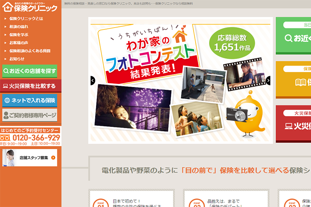Open the お知らせ menu item
This screenshot has height=207, width=311.
[17, 59]
